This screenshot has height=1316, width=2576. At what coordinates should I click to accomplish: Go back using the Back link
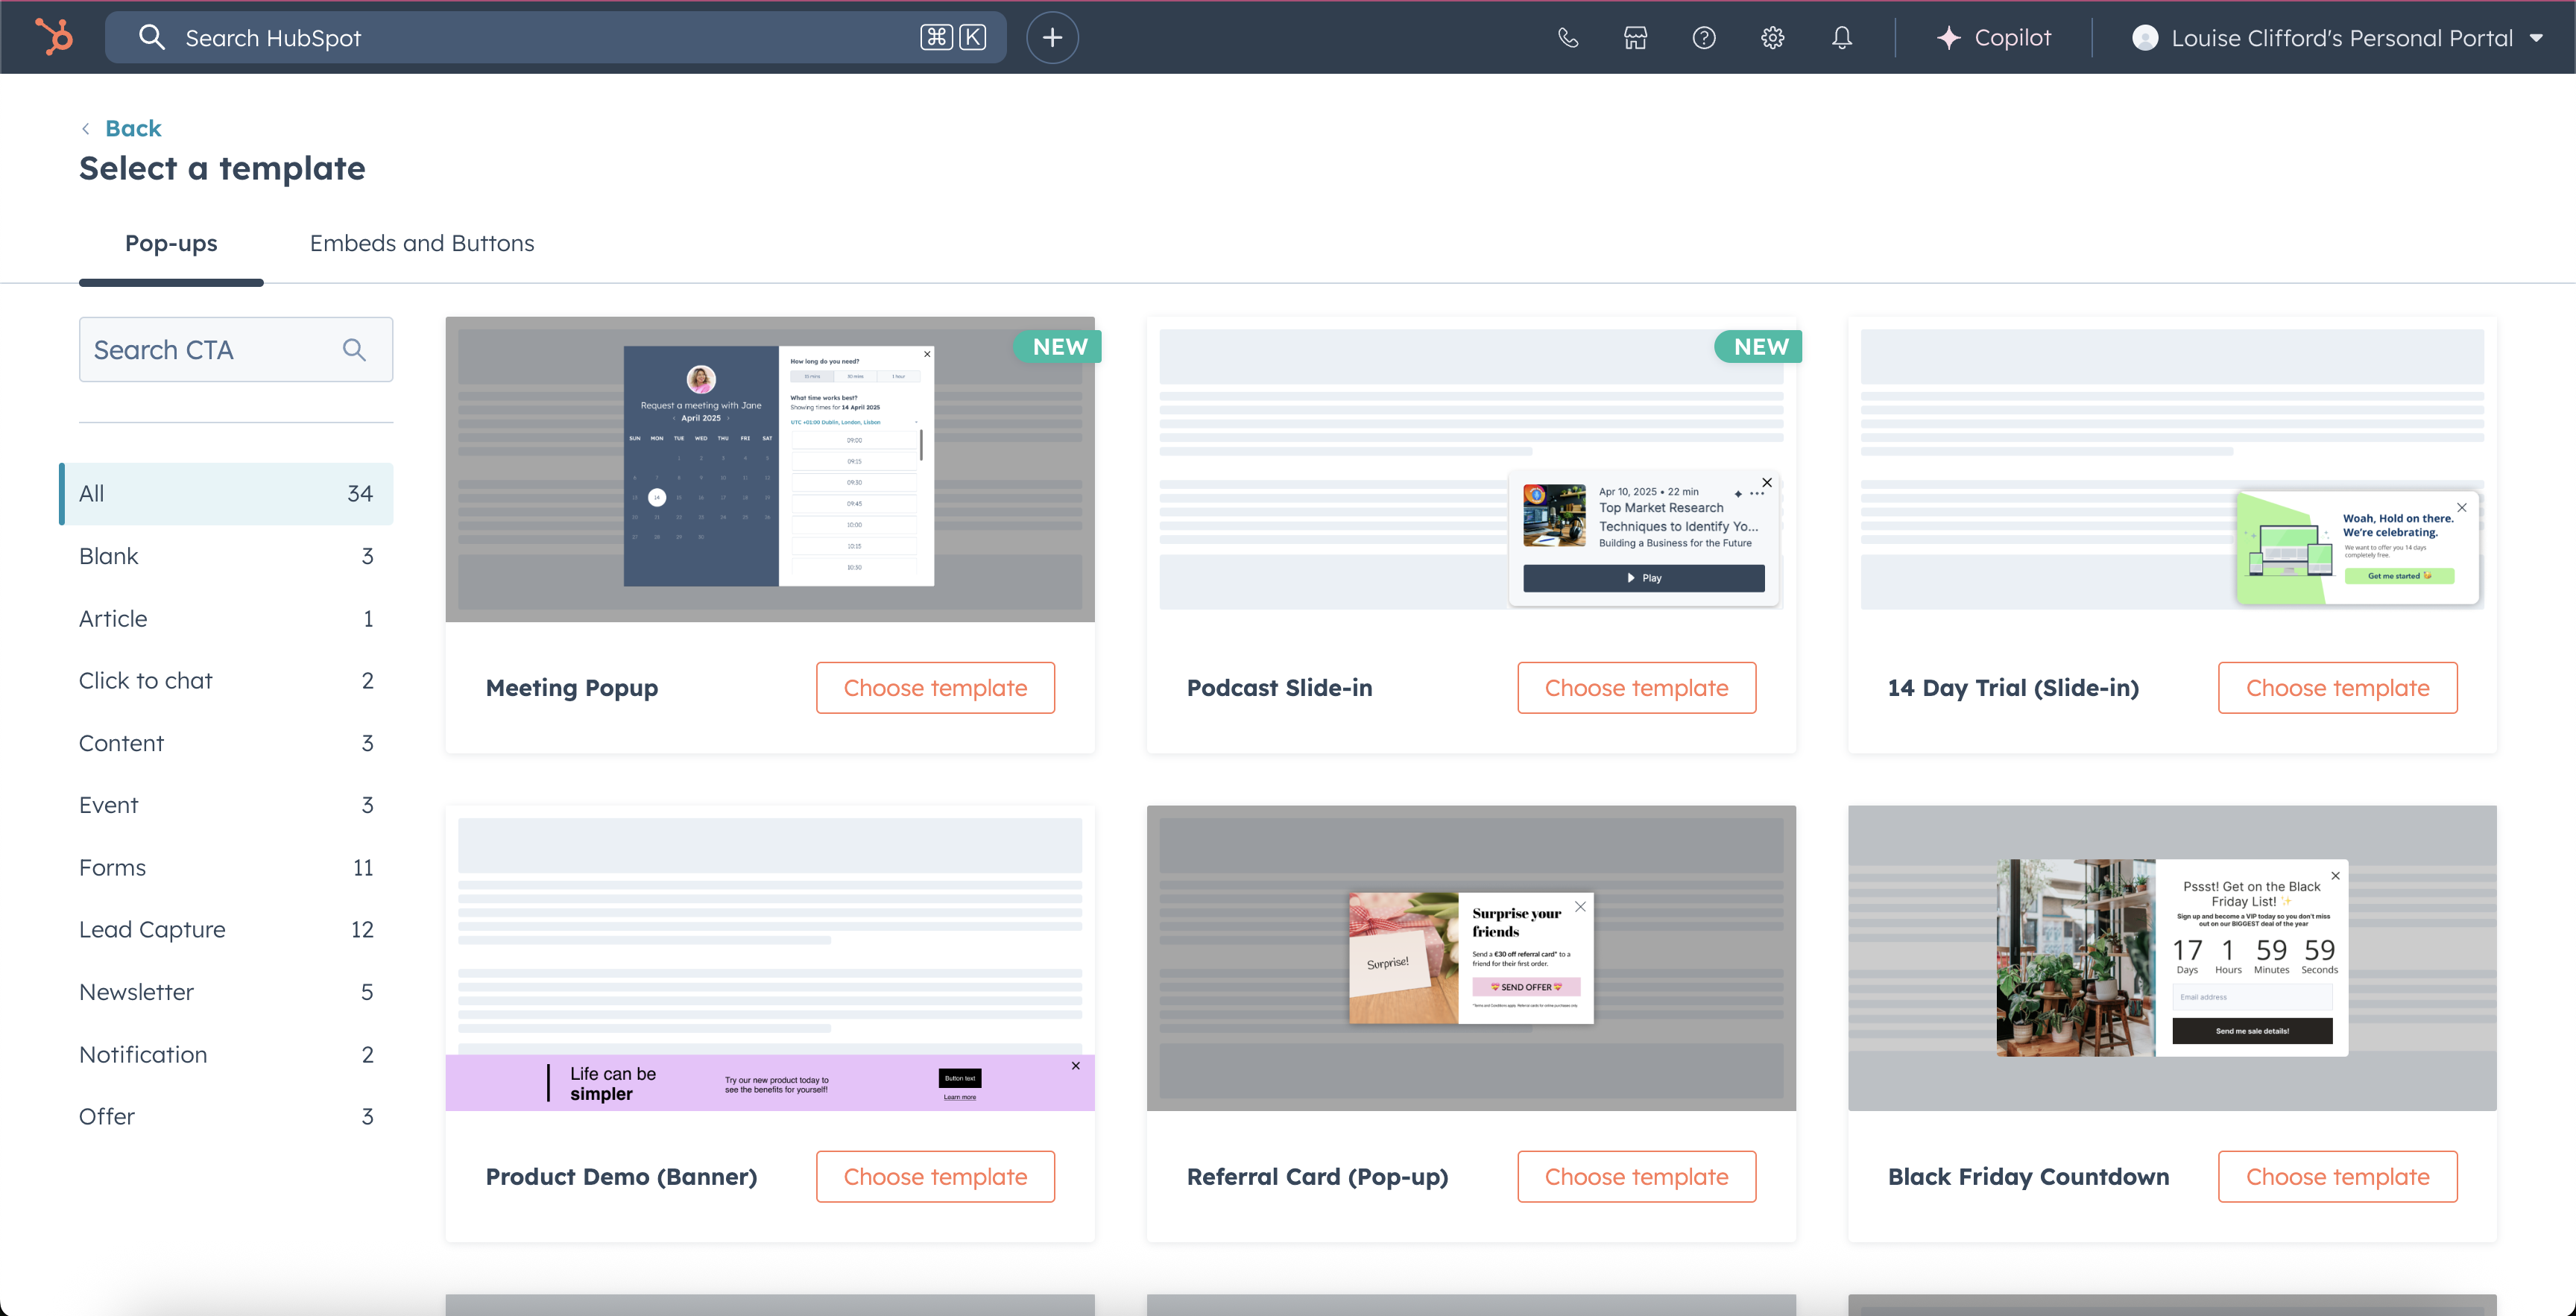[x=133, y=128]
